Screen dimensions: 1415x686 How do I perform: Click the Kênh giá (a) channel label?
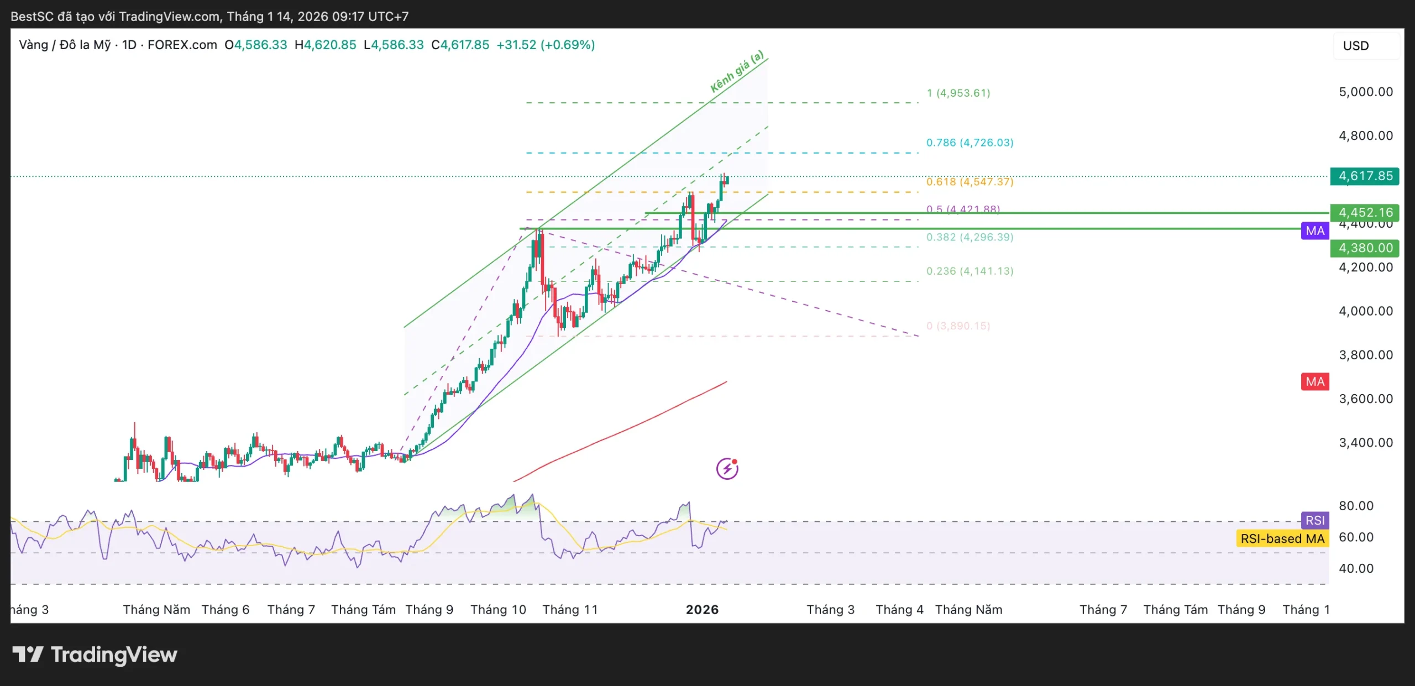click(x=737, y=71)
